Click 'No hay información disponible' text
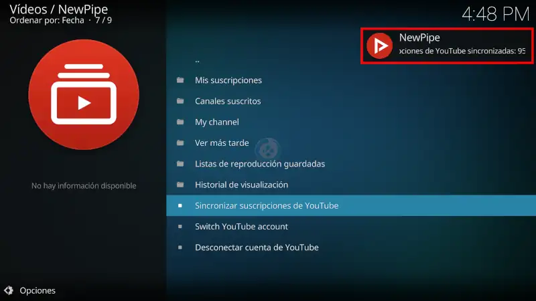 click(84, 186)
